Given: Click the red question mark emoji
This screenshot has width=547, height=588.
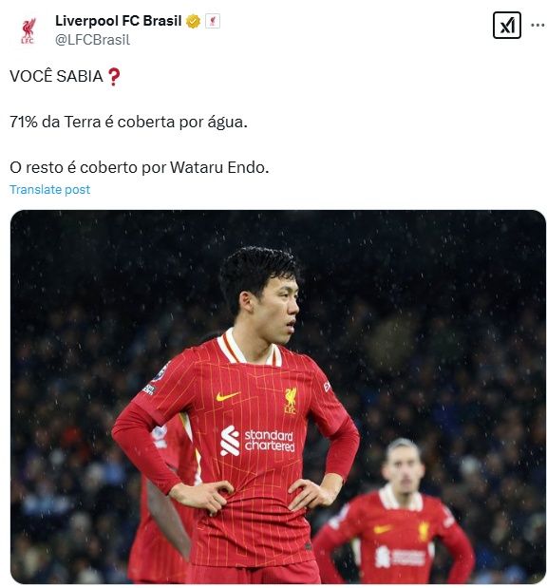Looking at the screenshot, I should pos(114,77).
